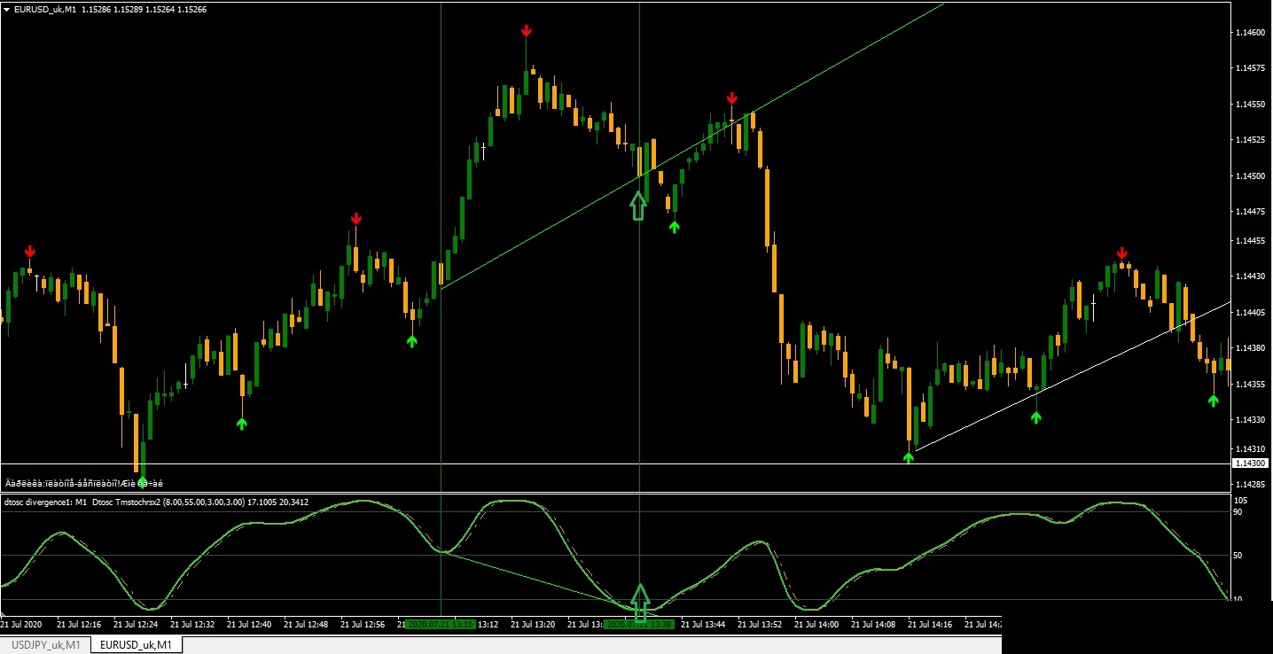Click the green arrow at the white trendline's start

(x=908, y=457)
